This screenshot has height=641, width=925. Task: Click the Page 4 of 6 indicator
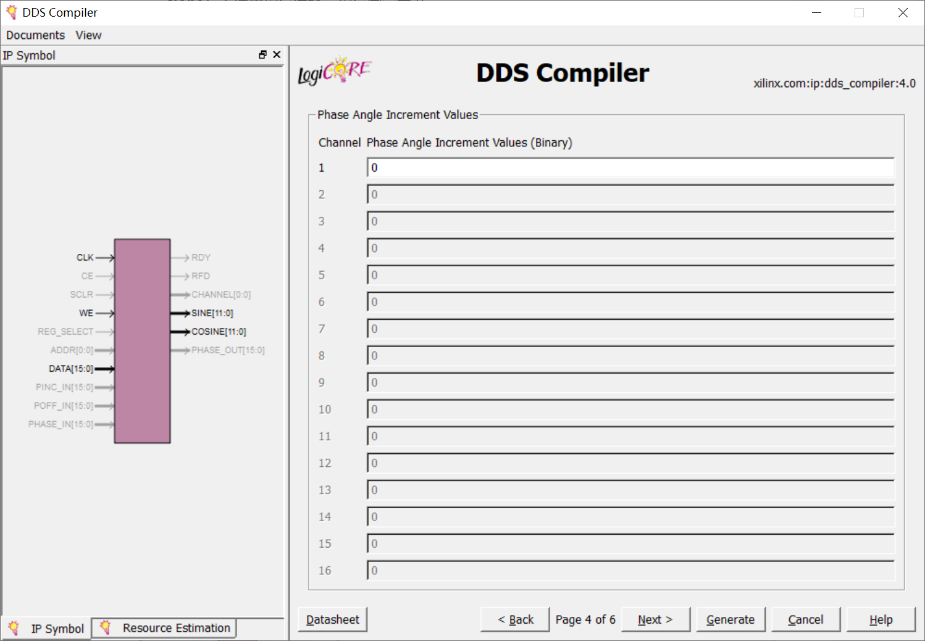pyautogui.click(x=585, y=619)
